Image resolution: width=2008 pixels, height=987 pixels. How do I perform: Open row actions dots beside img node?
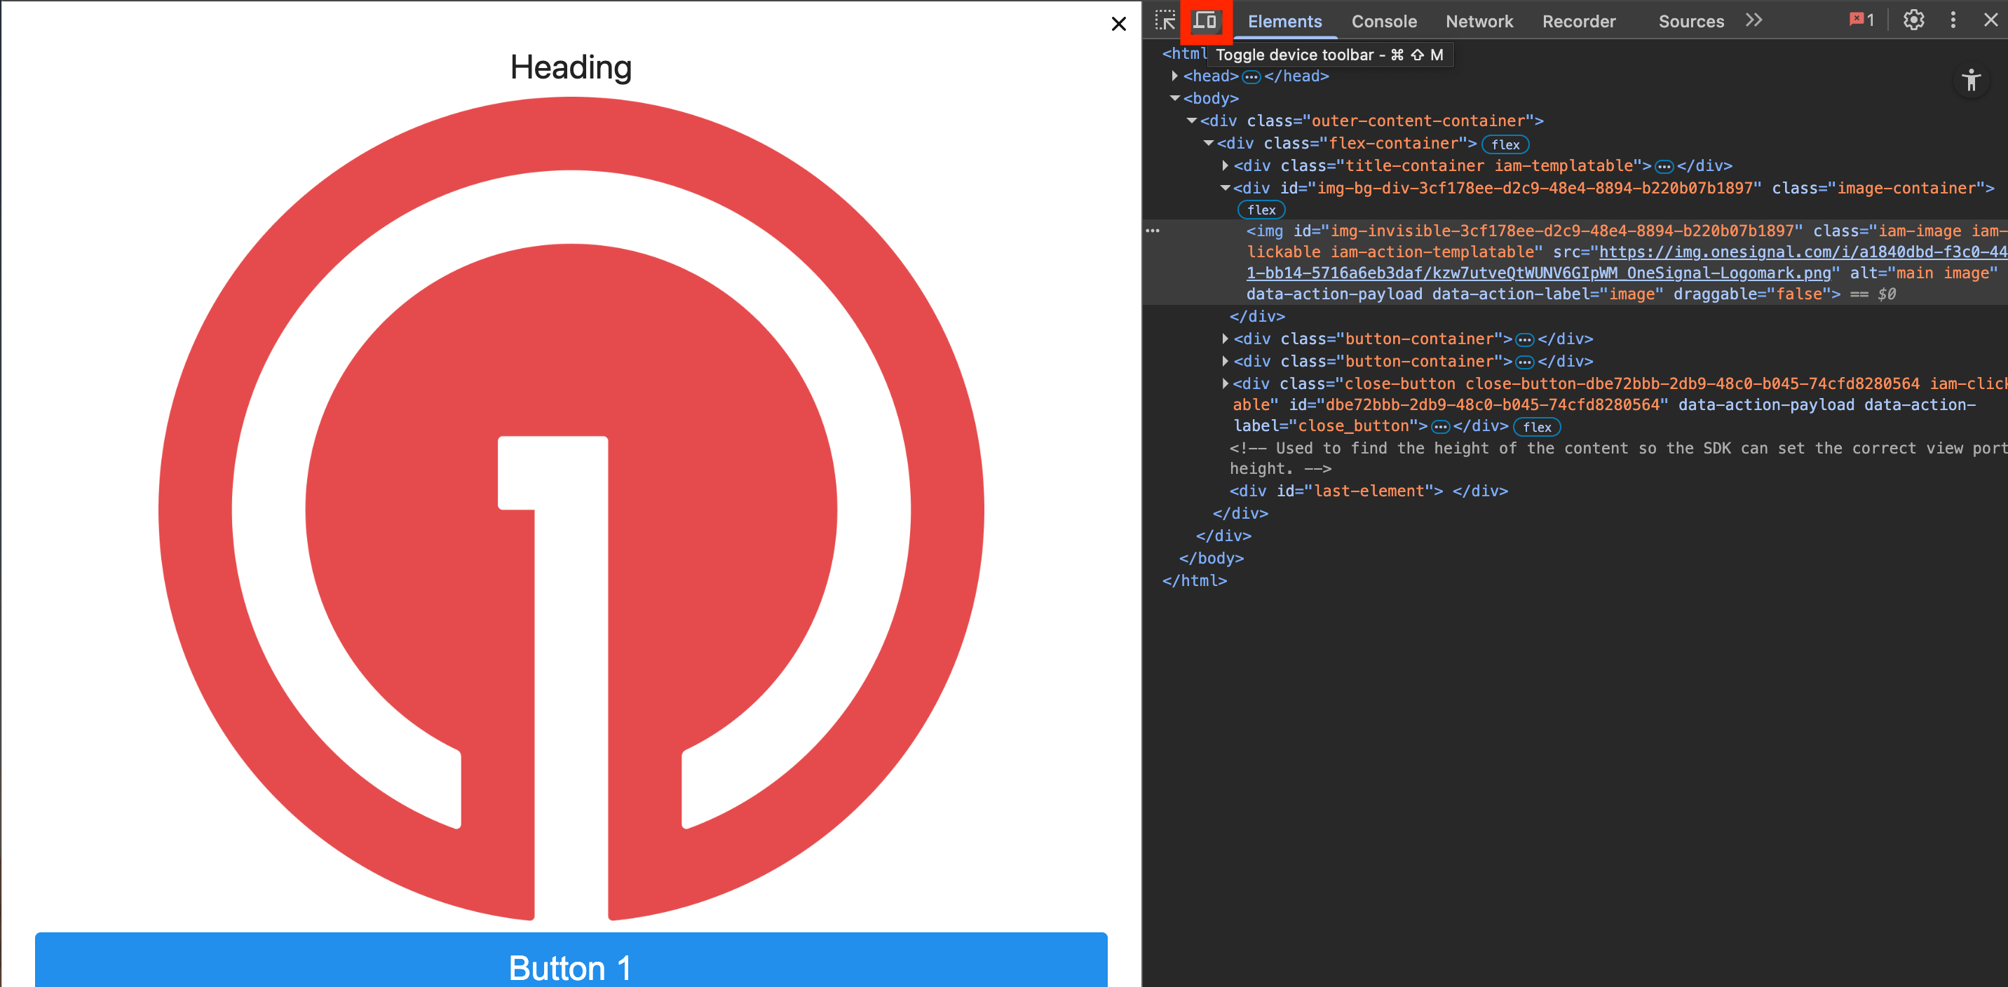[1152, 231]
